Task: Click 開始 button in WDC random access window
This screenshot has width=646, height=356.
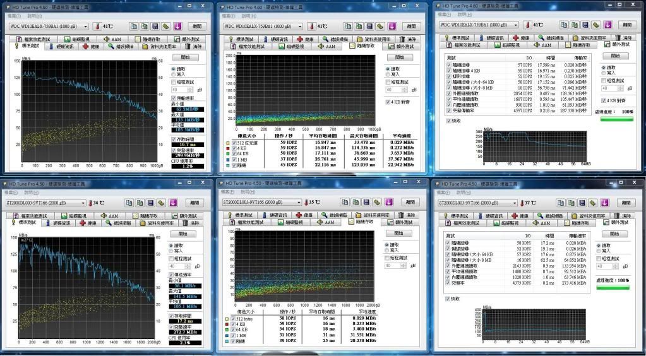Action: coord(400,57)
